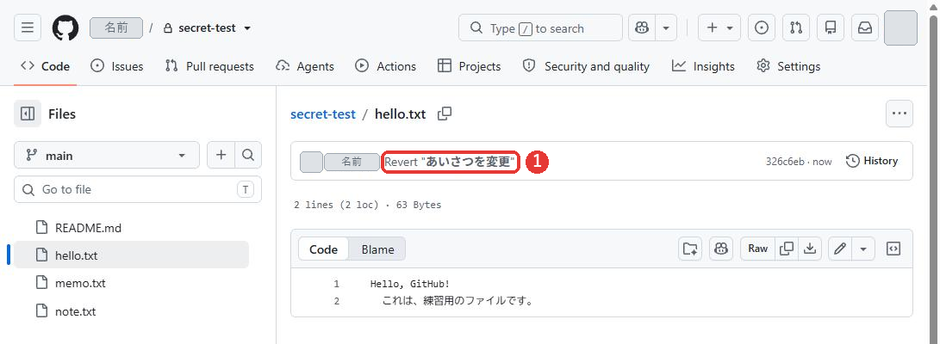Viewport: 940px width, 344px height.
Task: Expand more edit options dropdown
Action: pos(863,249)
